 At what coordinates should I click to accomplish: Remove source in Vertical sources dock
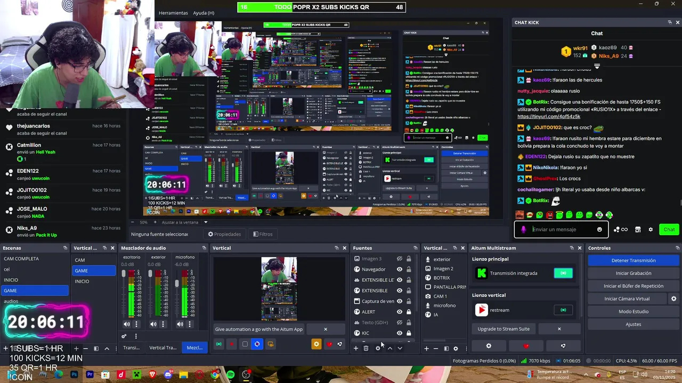pos(436,348)
